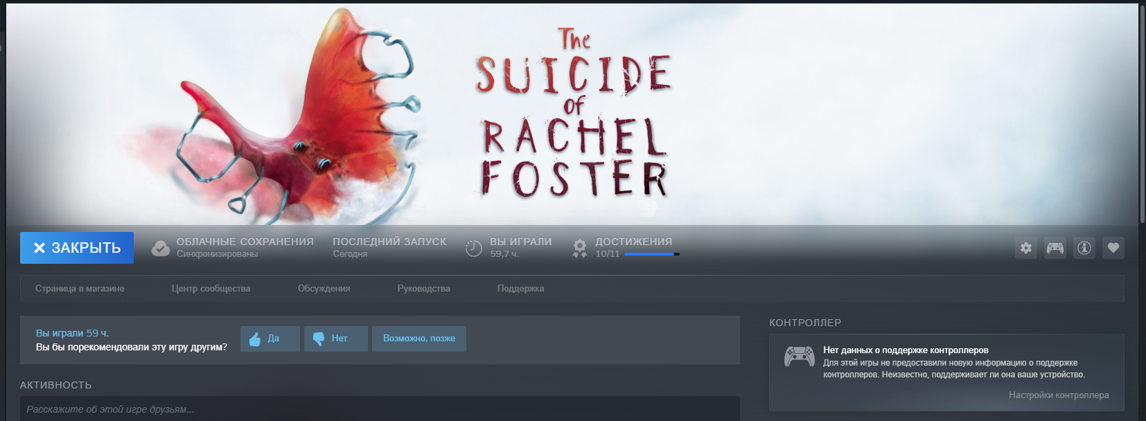Click the thumbs-down icon on the Нет button

[x=319, y=339]
